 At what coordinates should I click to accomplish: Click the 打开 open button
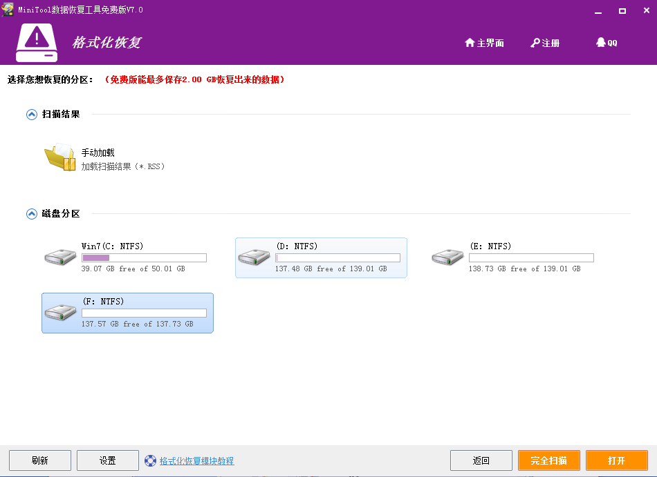coord(617,460)
